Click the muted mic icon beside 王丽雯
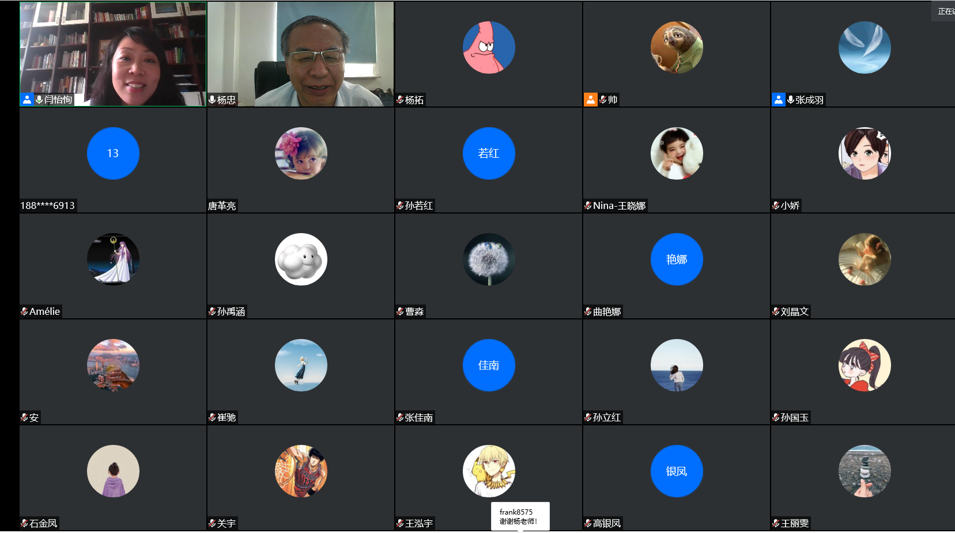Screen dimensions: 955x533 (776, 523)
